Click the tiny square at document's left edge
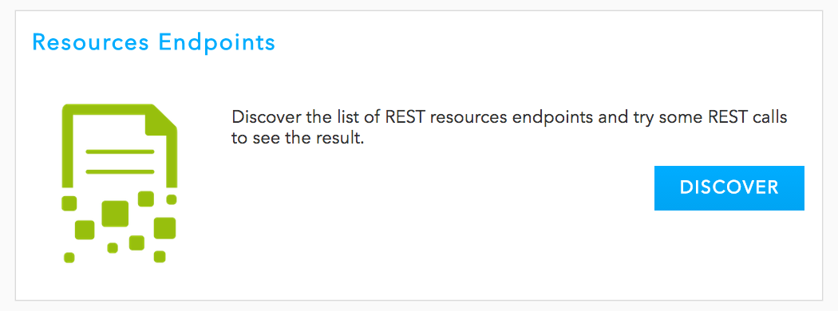 point(69,203)
